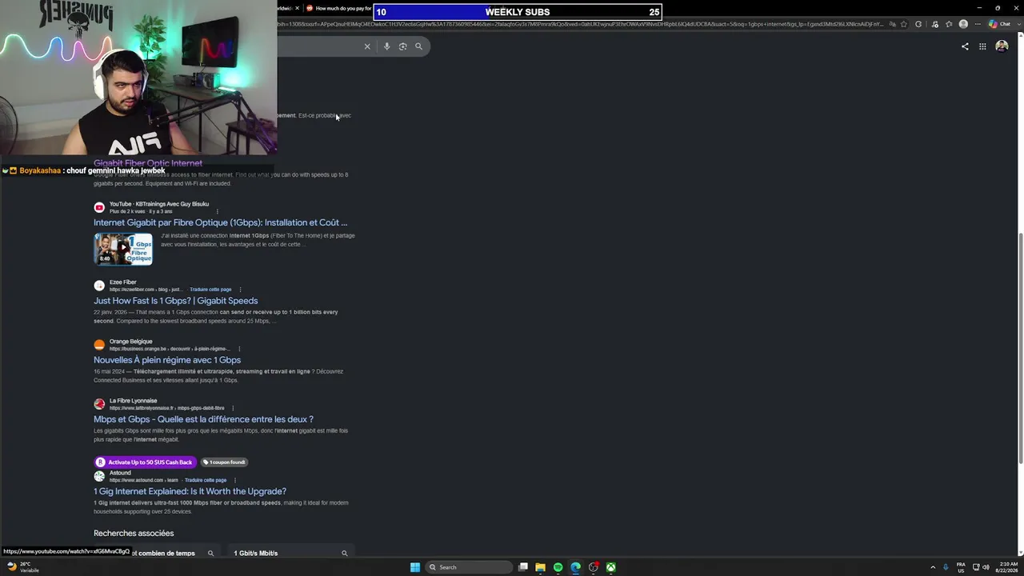The image size is (1024, 576).
Task: Open Spotify from the taskbar
Action: coord(558,567)
